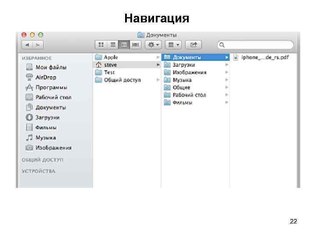This screenshot has width=316, height=237.
Task: Select Фильмы folder in second column
Action: tap(195, 103)
